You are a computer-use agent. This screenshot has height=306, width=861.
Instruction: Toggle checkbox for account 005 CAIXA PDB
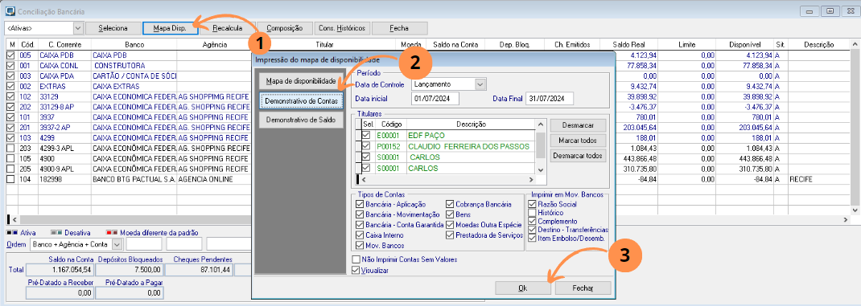pyautogui.click(x=10, y=55)
